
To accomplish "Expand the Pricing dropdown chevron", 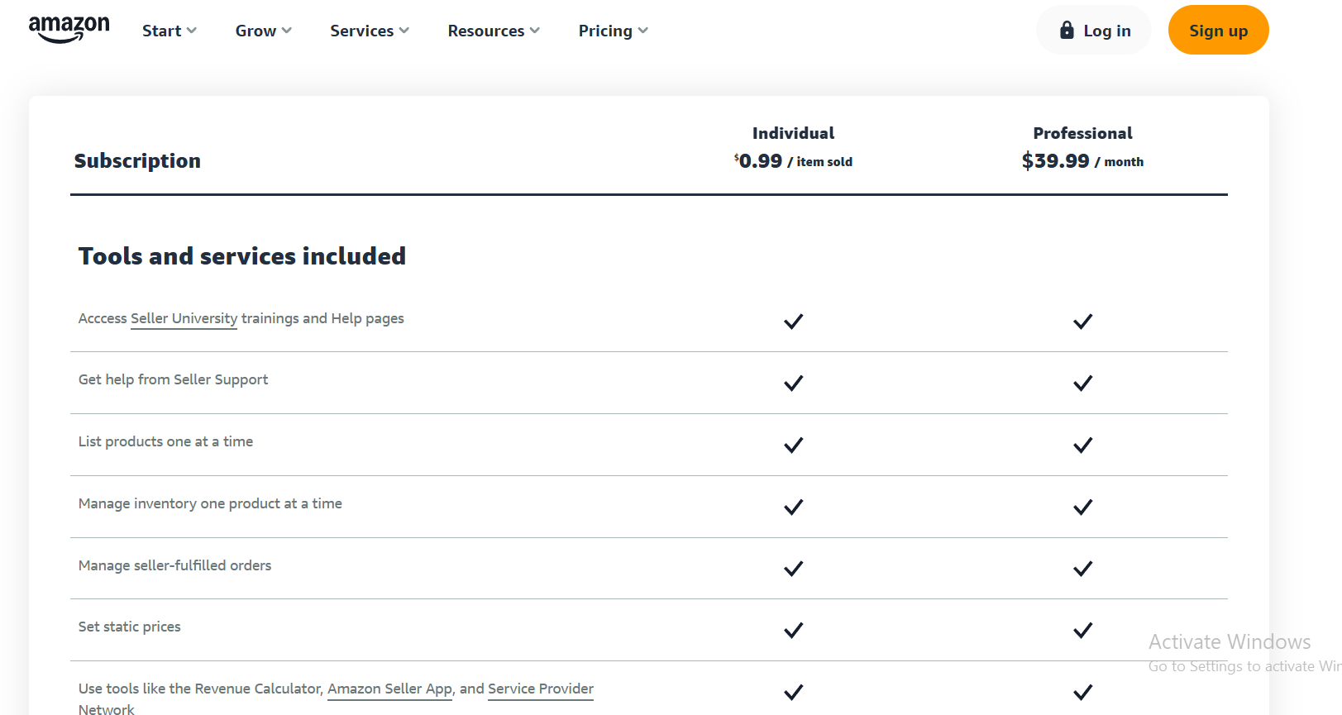I will [643, 31].
